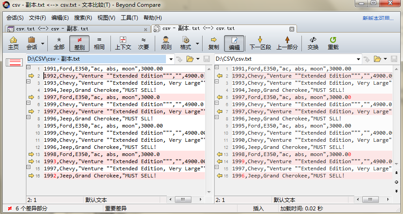This screenshot has height=214, width=403.
Task: Expand the 格式 format dropdown arrow
Action: [197, 44]
